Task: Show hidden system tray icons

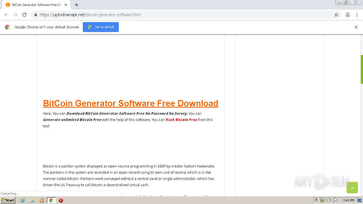Action: coord(316,200)
